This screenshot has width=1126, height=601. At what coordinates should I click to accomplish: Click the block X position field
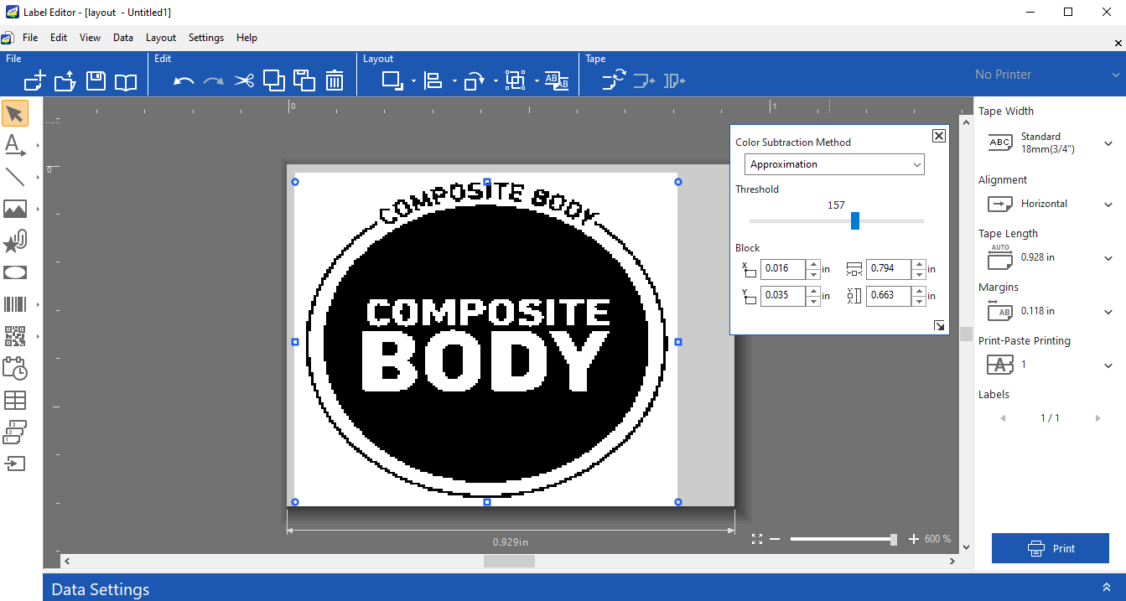pos(782,269)
